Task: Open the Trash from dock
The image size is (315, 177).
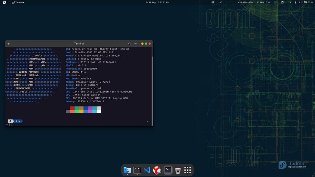Action: click(178, 170)
